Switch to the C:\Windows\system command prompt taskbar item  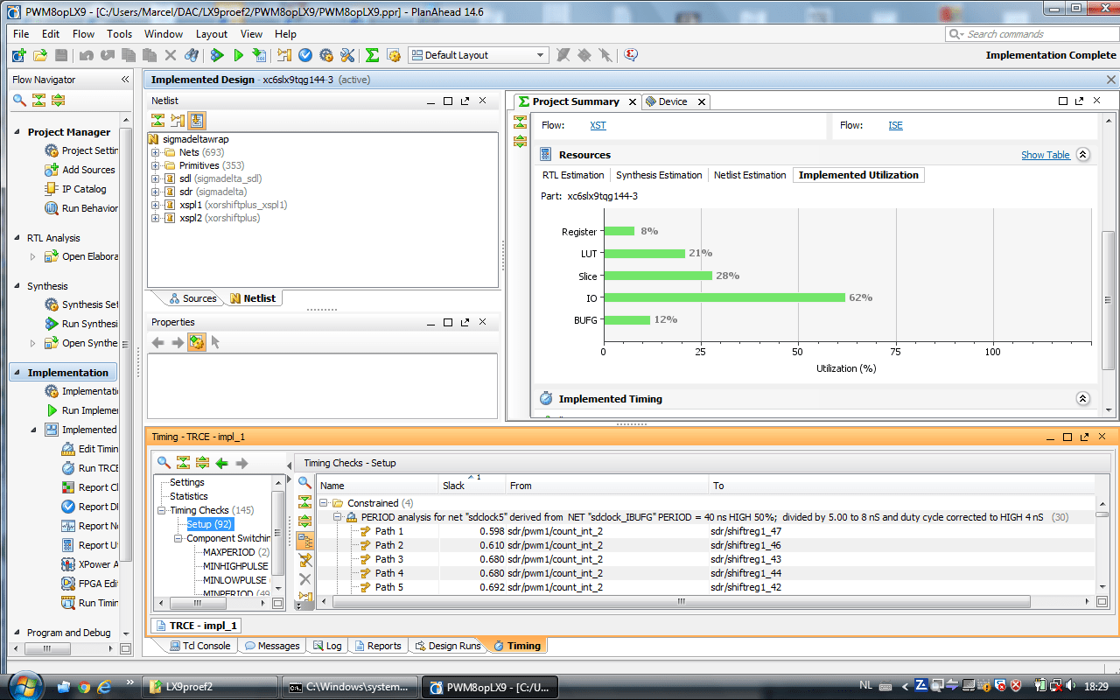(x=350, y=687)
